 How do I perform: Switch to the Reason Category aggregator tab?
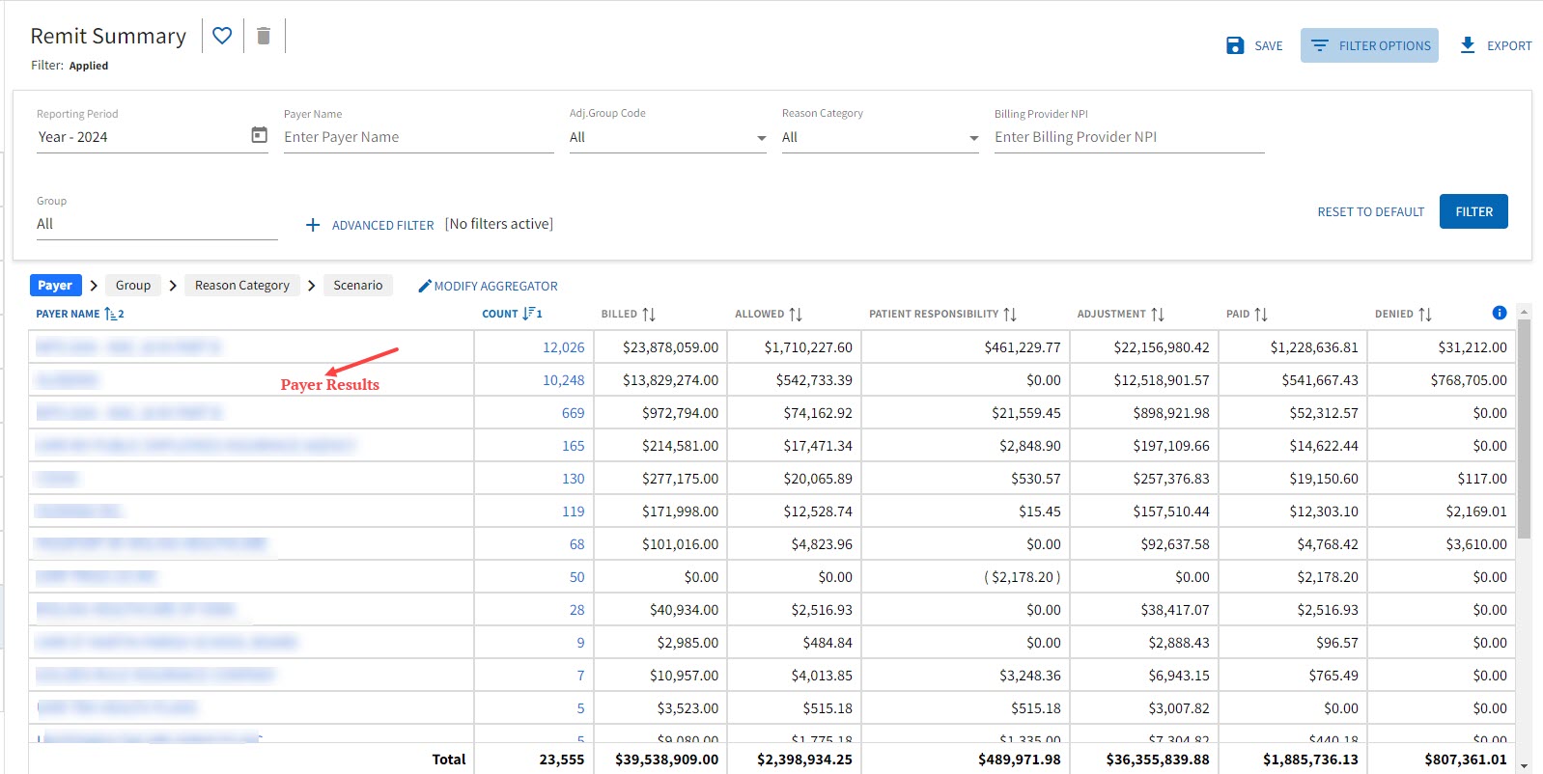pos(241,286)
